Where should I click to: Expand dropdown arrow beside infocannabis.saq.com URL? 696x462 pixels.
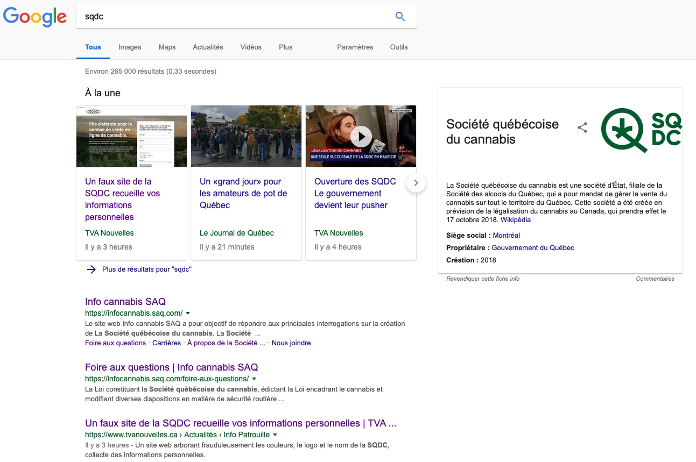(x=188, y=313)
